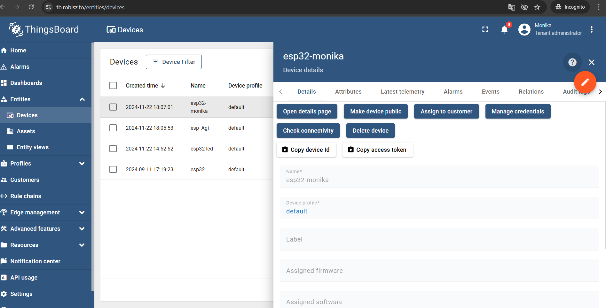Open the Relations tab
Viewport: 606px width, 308px height.
(531, 92)
